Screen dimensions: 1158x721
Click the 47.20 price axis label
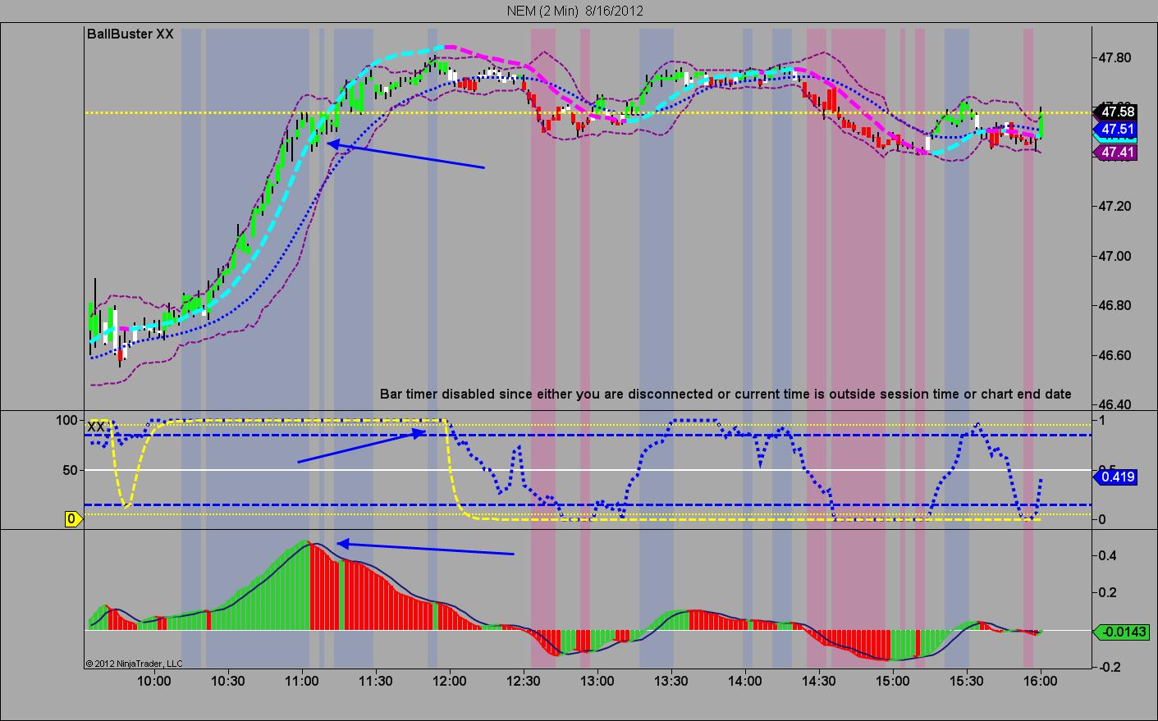1115,206
